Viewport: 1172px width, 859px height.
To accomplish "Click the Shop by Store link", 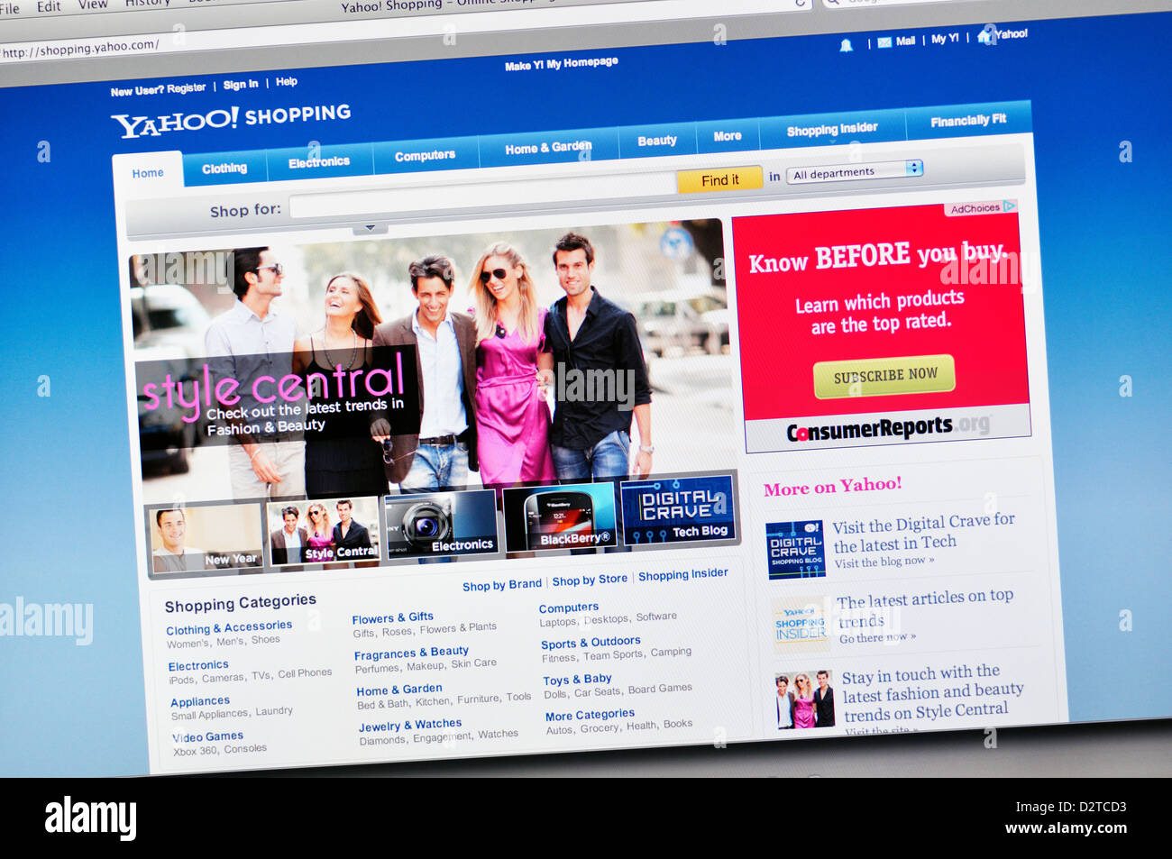I will point(590,580).
